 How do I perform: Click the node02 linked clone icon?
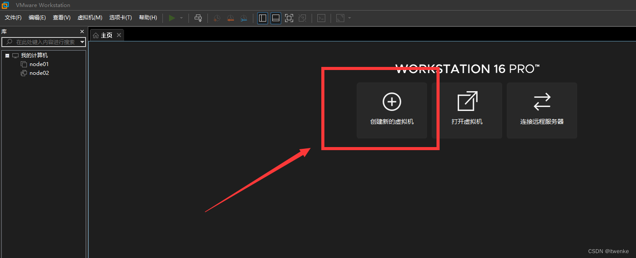click(24, 73)
